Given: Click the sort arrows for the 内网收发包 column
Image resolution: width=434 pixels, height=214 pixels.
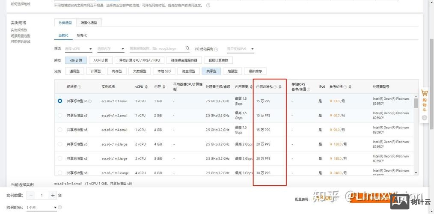Looking at the screenshot, I should pos(280,86).
